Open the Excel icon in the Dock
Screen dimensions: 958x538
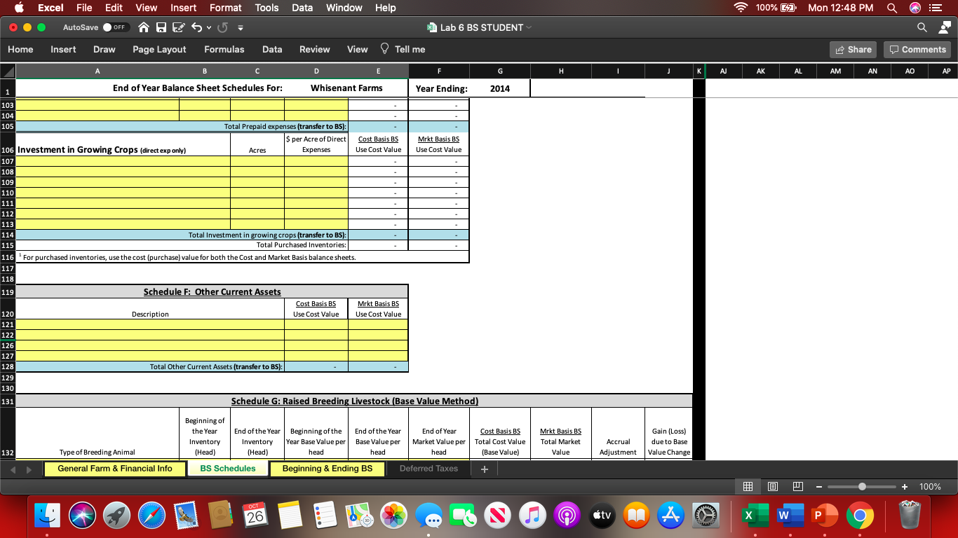(x=755, y=515)
